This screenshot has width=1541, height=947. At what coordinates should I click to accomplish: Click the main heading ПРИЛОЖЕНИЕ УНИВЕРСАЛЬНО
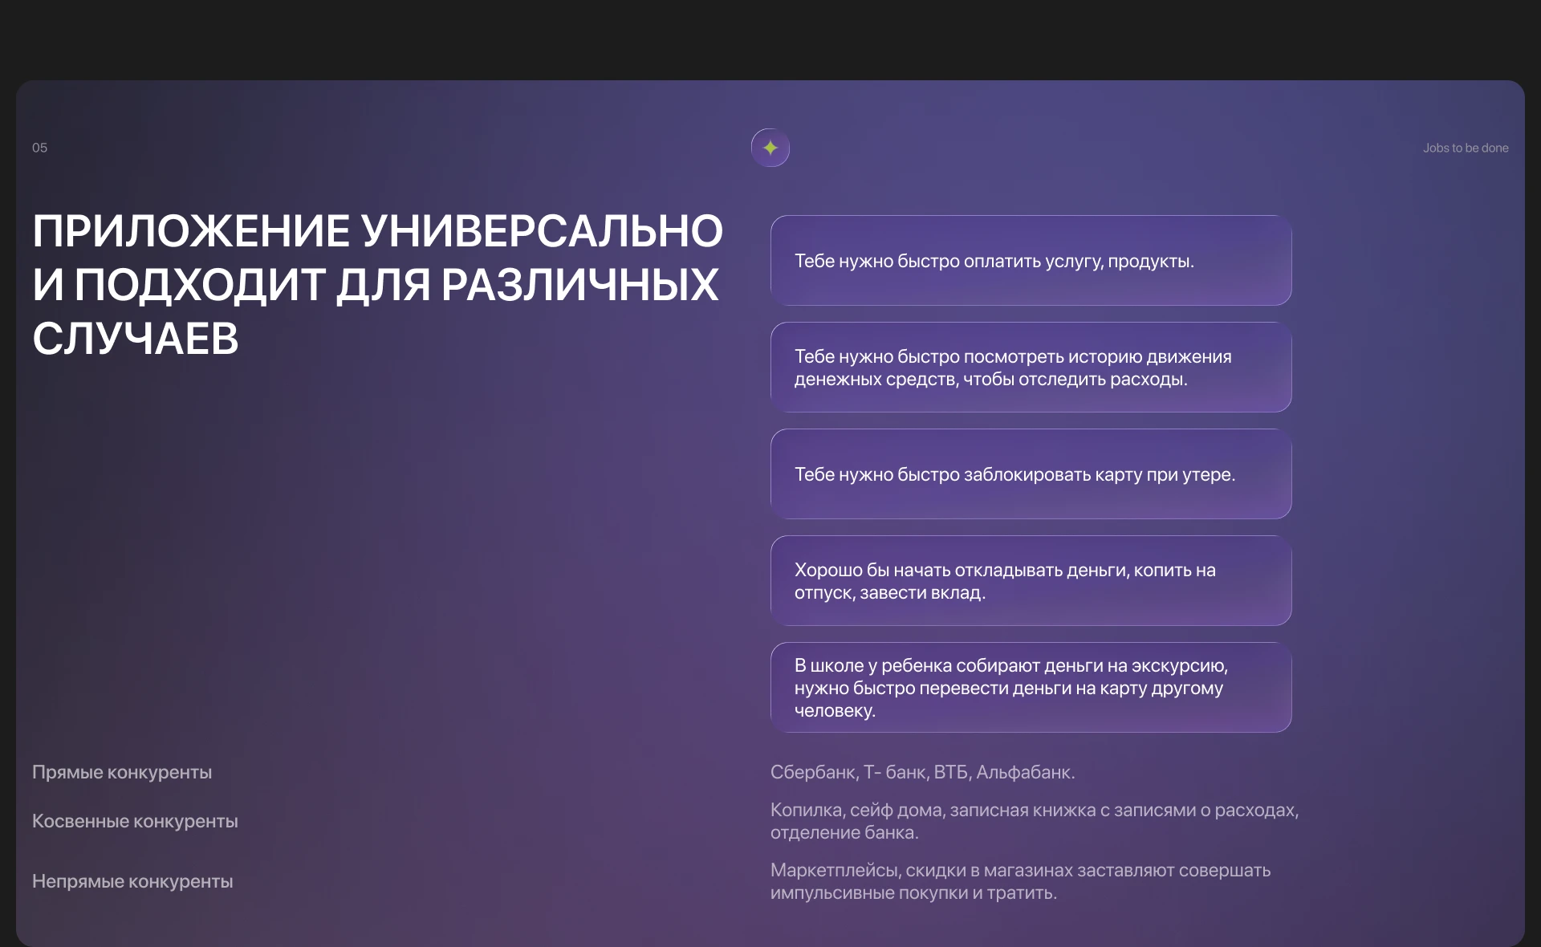(377, 231)
